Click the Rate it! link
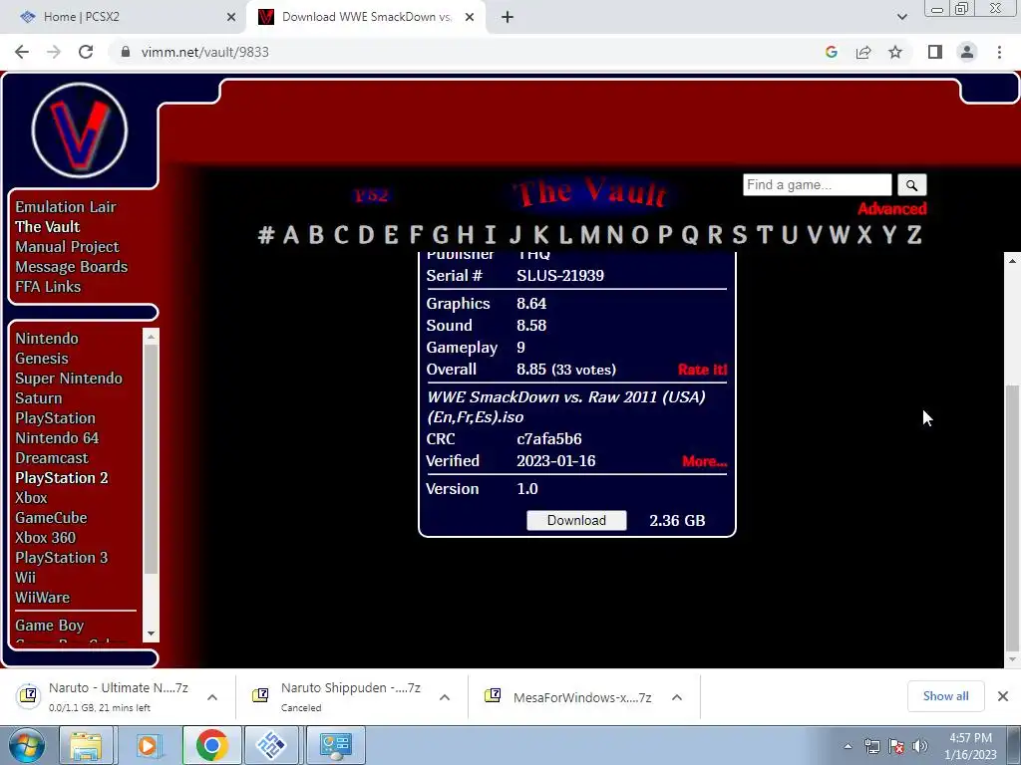Viewport: 1021px width, 765px height. point(702,371)
